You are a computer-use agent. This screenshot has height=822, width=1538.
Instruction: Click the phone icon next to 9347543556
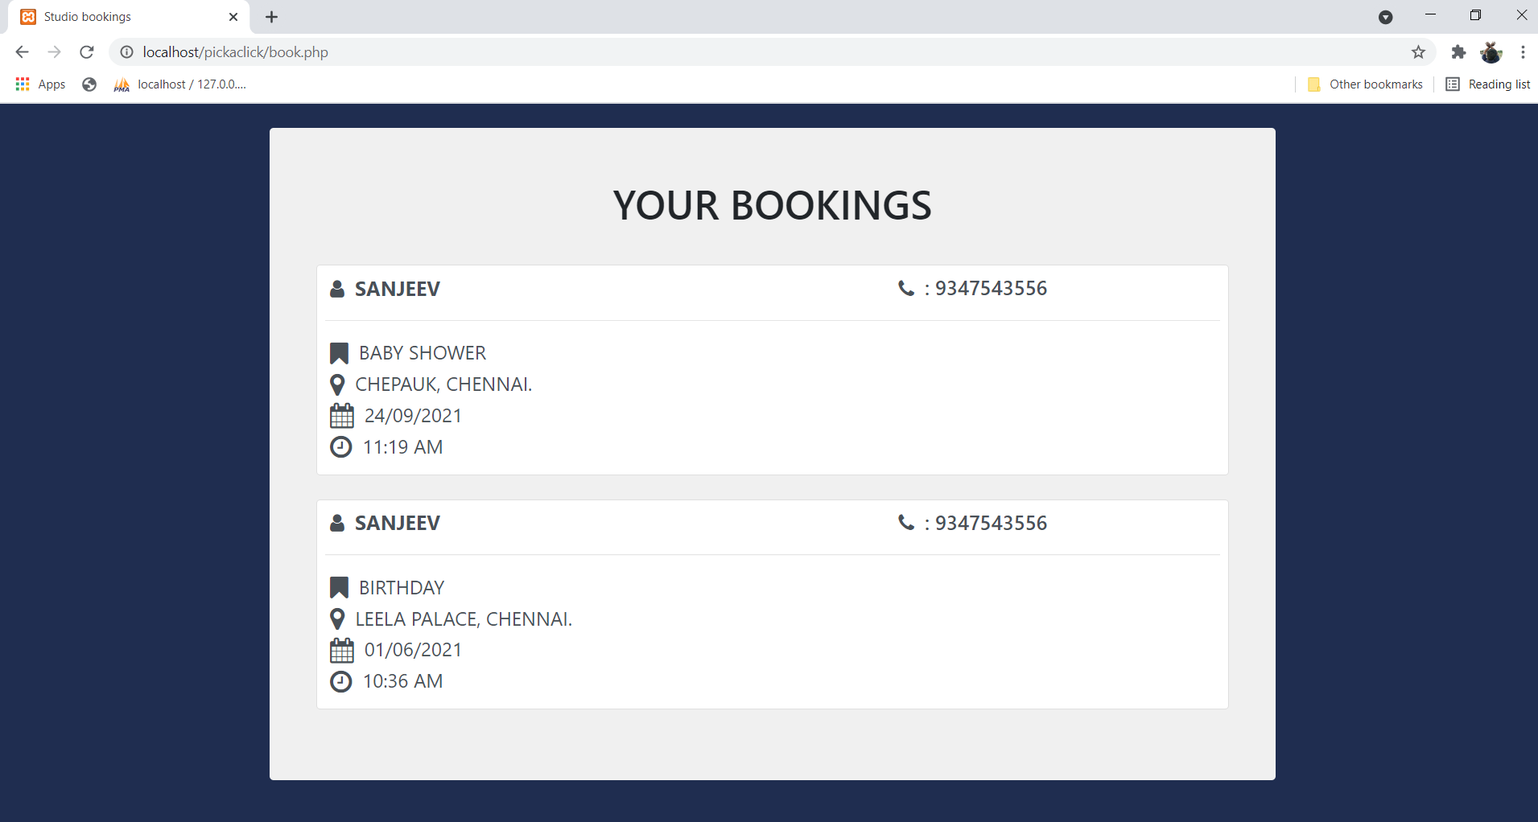coord(905,288)
